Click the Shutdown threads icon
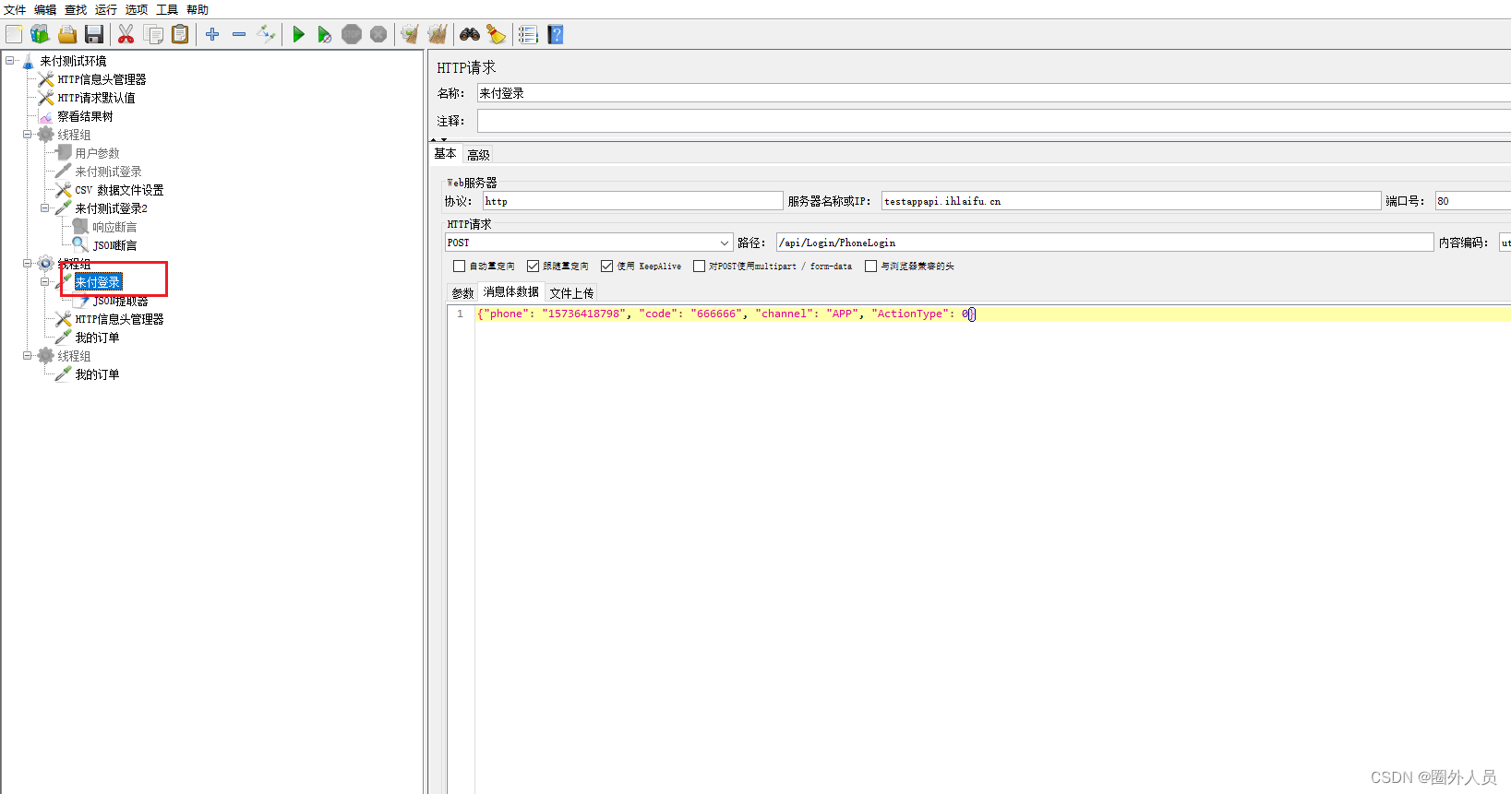 378,34
